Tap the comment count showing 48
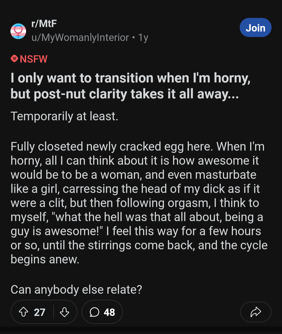The width and height of the screenshot is (282, 334). (x=109, y=312)
